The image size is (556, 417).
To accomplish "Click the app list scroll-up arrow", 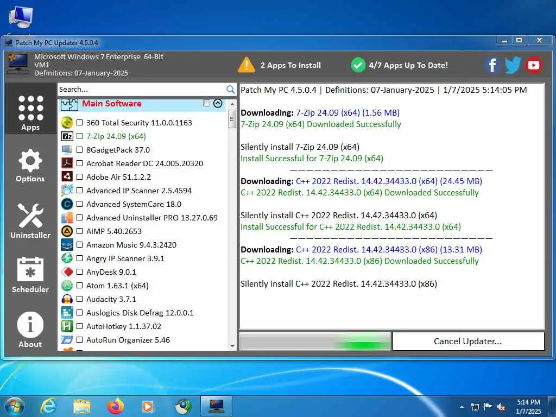I will pyautogui.click(x=232, y=104).
